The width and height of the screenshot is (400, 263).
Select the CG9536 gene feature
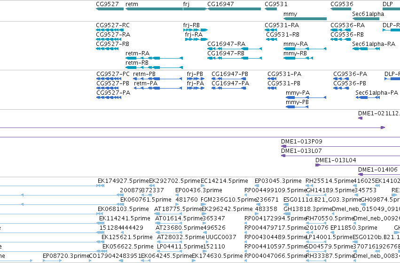[341, 9]
